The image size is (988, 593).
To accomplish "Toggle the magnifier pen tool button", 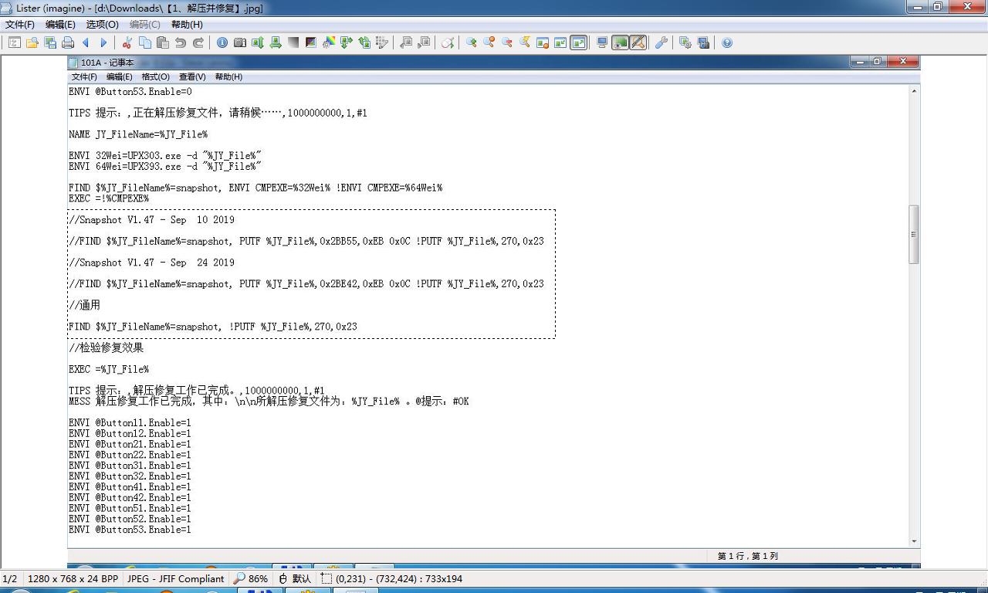I will tap(638, 42).
